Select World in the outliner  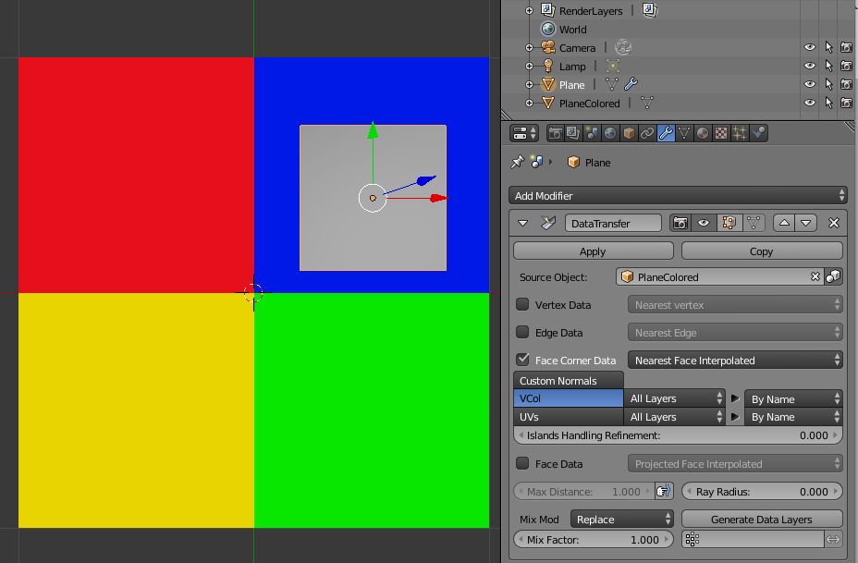click(572, 29)
